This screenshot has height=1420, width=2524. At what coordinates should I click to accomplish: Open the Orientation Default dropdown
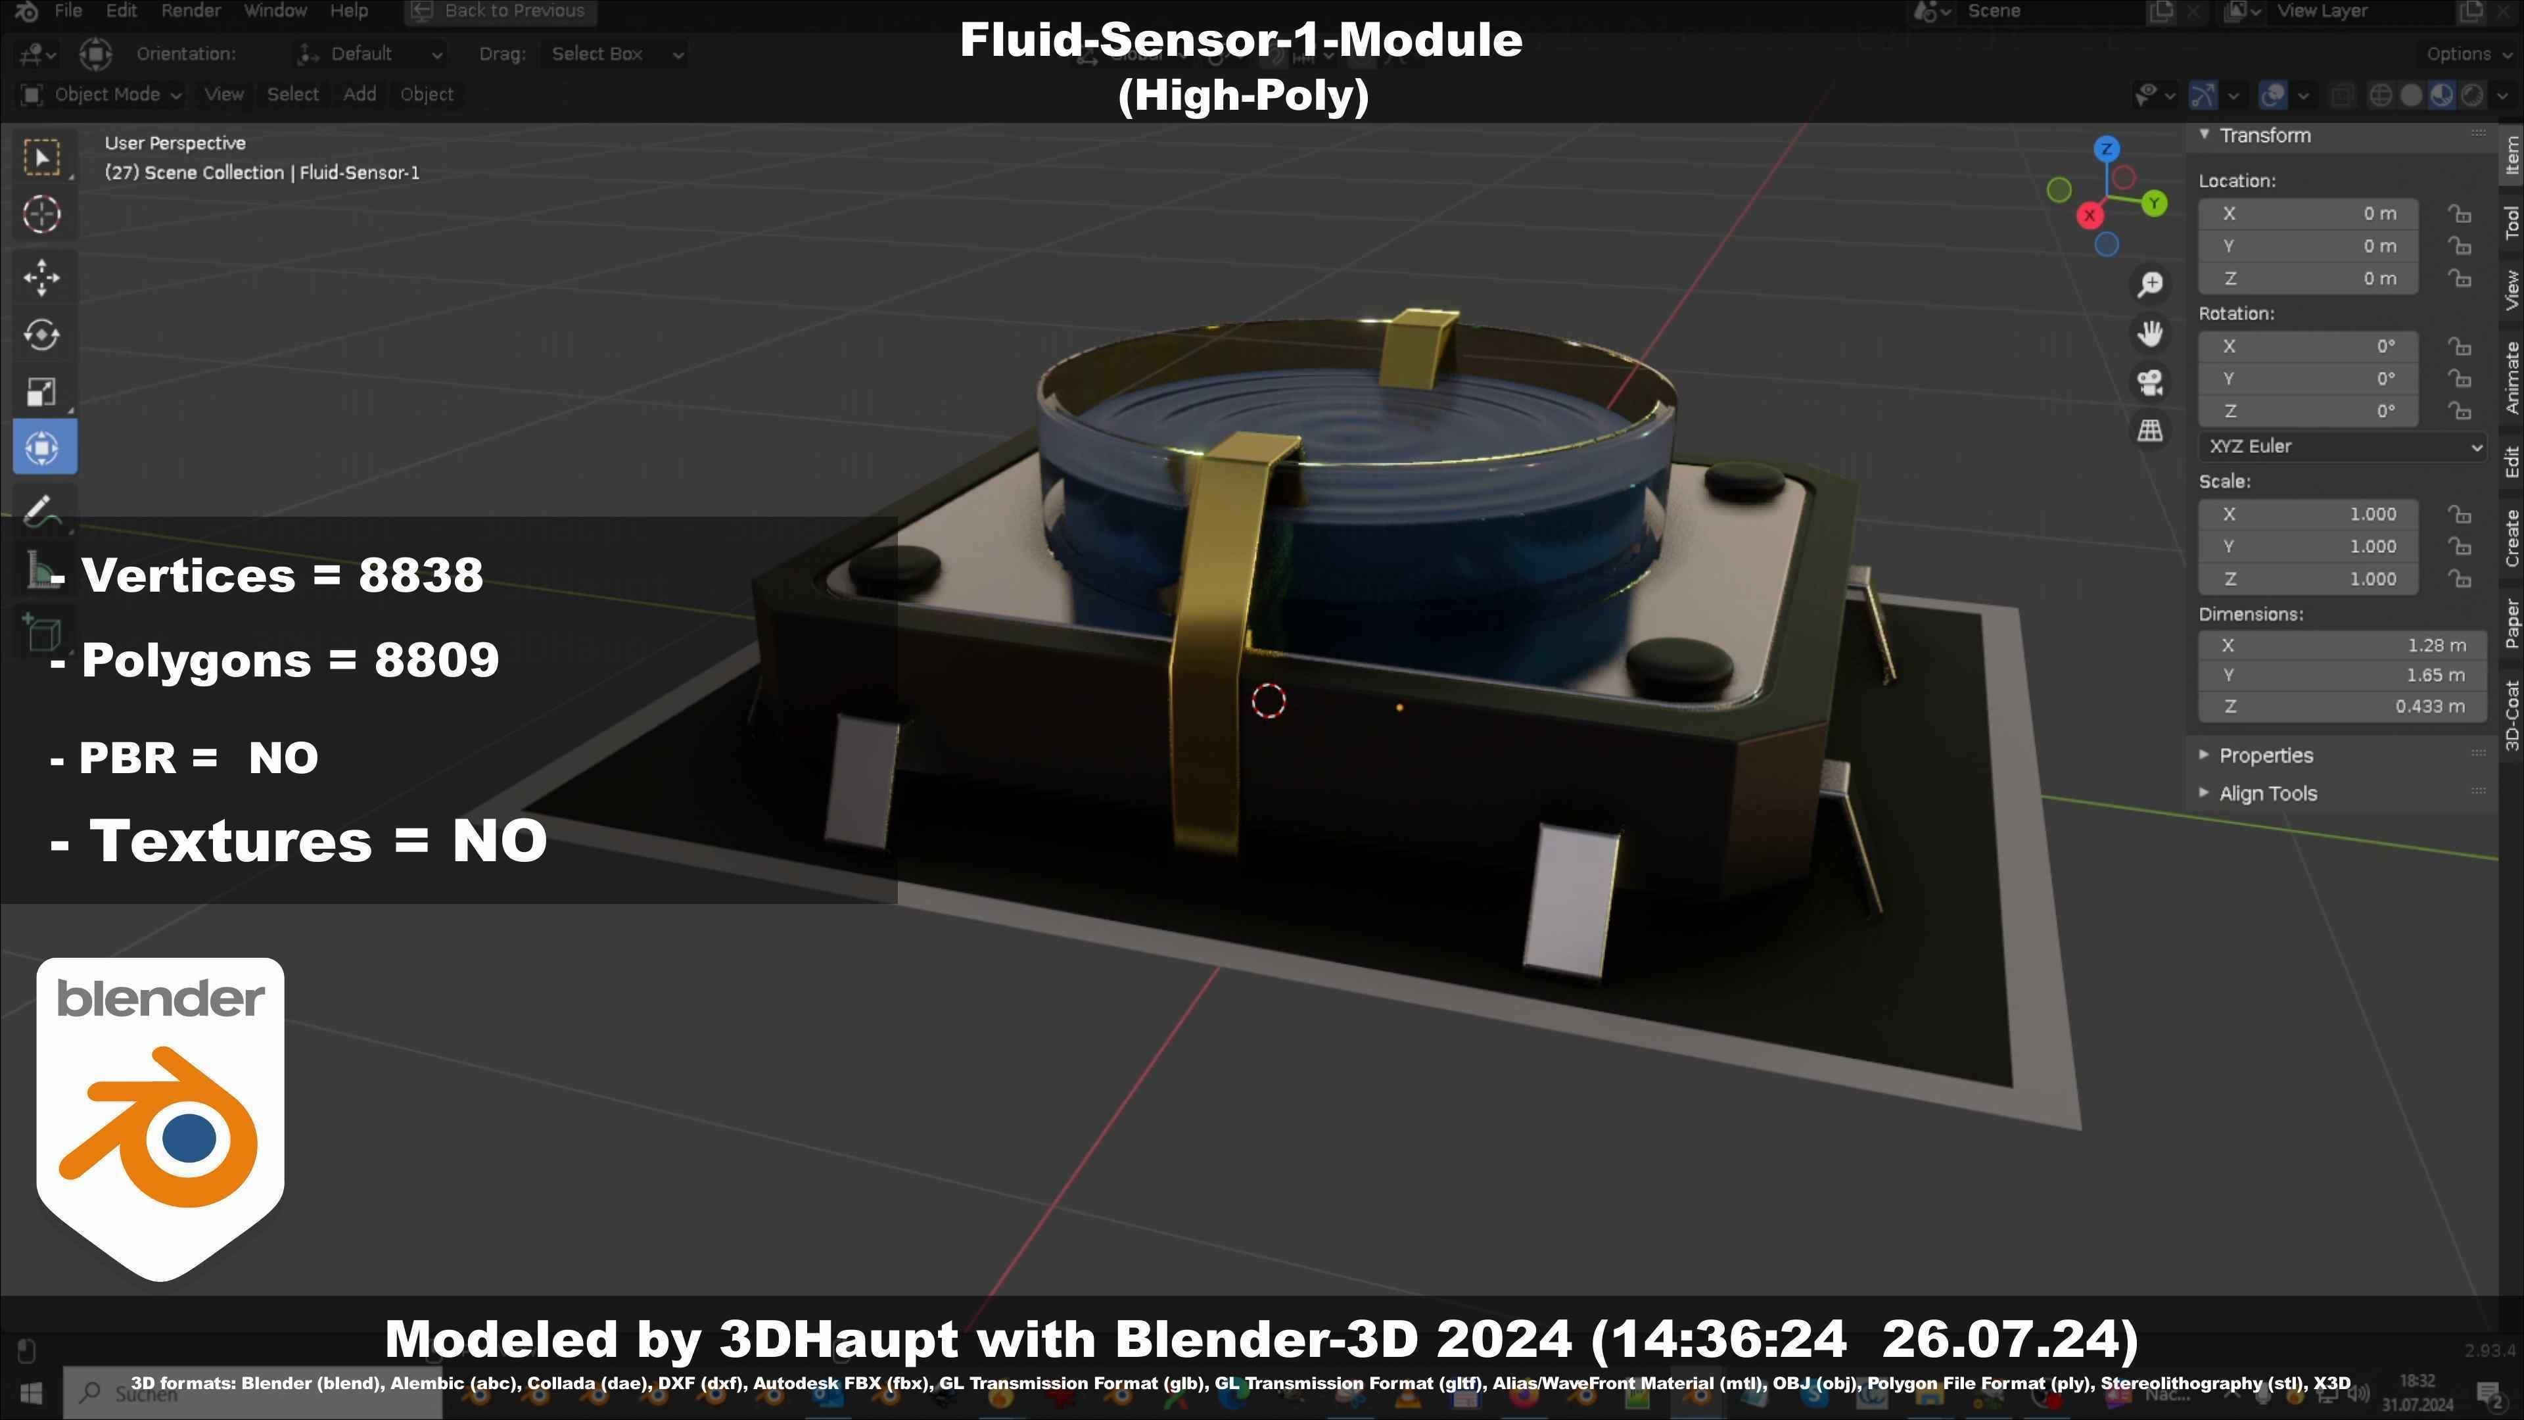point(370,54)
